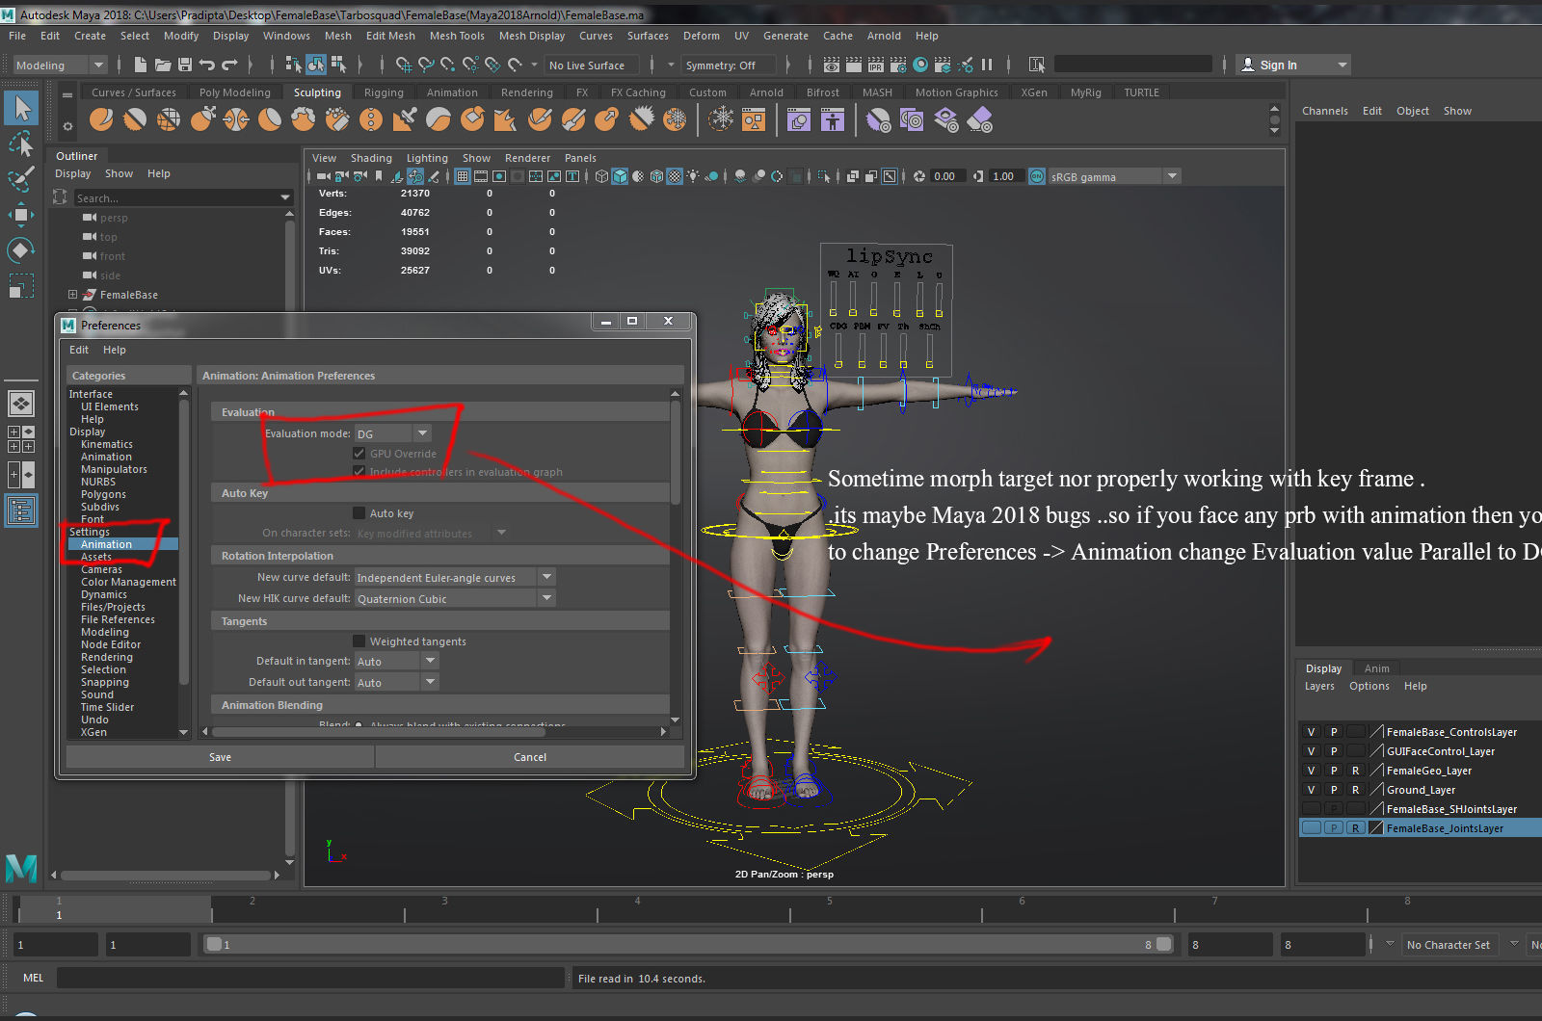Select the Animation category under Settings
1542x1021 pixels.
(x=106, y=544)
